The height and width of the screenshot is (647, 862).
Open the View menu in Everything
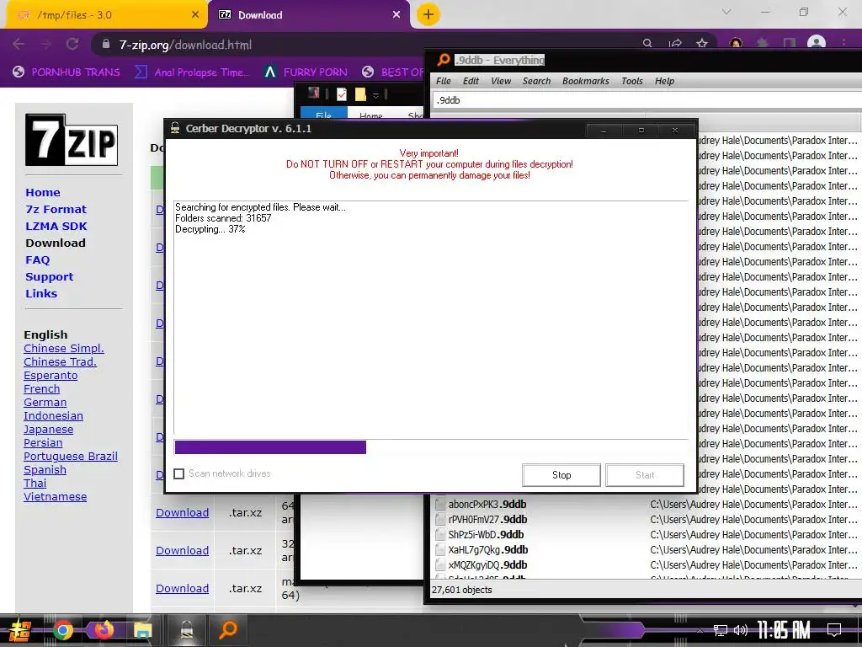tap(501, 81)
